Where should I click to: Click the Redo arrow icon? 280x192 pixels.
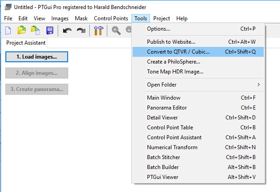click(81, 31)
